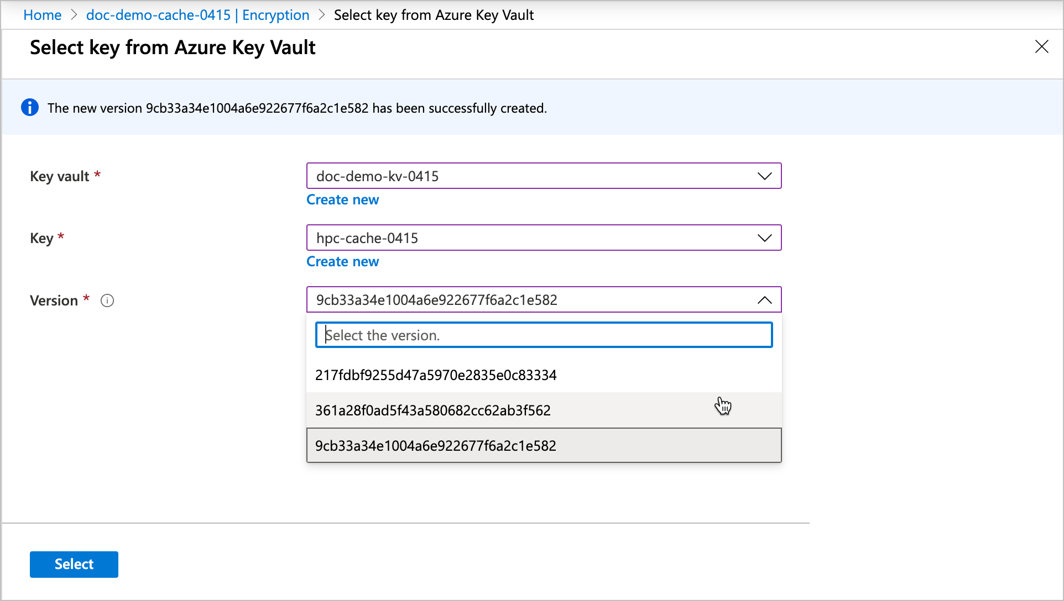Click the doc-demo-kv-0415 key vault option
This screenshot has height=601, width=1064.
coord(543,175)
